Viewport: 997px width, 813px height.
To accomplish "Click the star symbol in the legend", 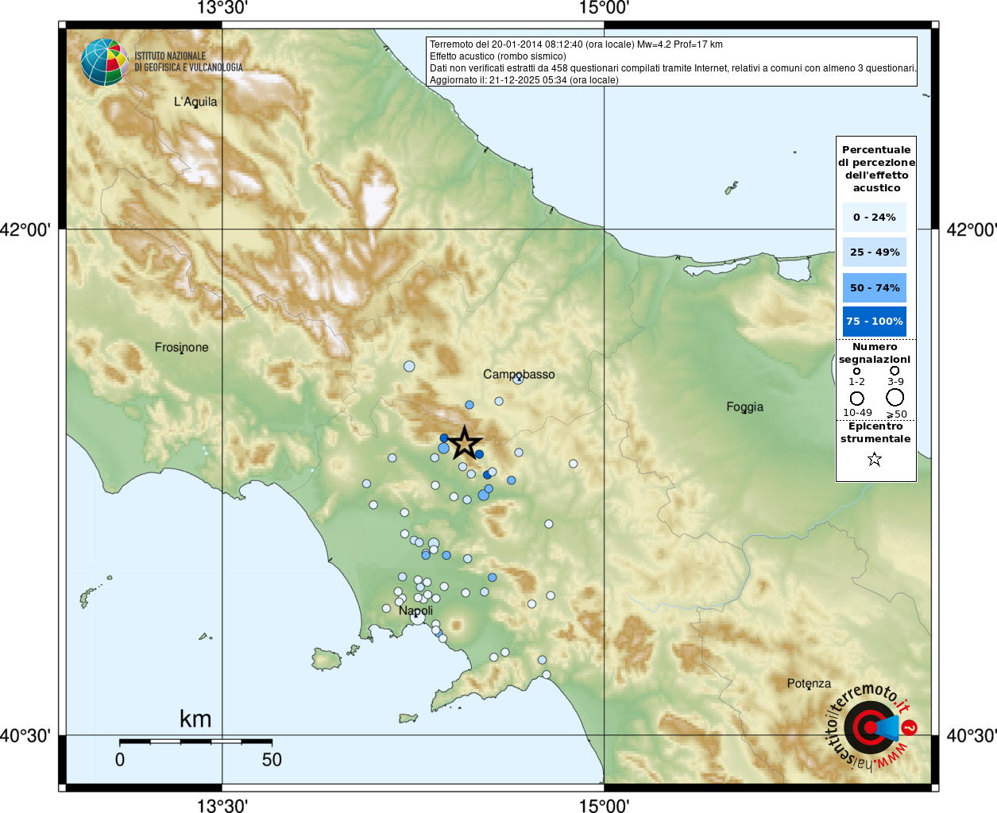I will (x=875, y=459).
